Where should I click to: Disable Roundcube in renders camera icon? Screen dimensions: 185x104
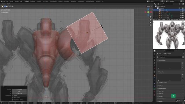click(x=183, y=14)
